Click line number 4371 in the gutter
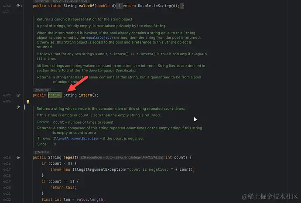Viewport: 301px width, 203px height. pyautogui.click(x=7, y=12)
